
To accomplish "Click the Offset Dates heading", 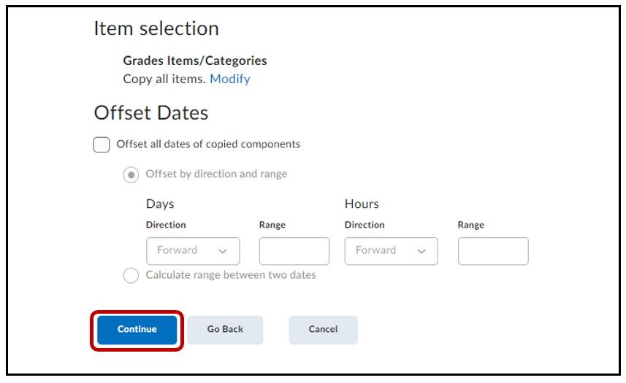I will point(151,113).
